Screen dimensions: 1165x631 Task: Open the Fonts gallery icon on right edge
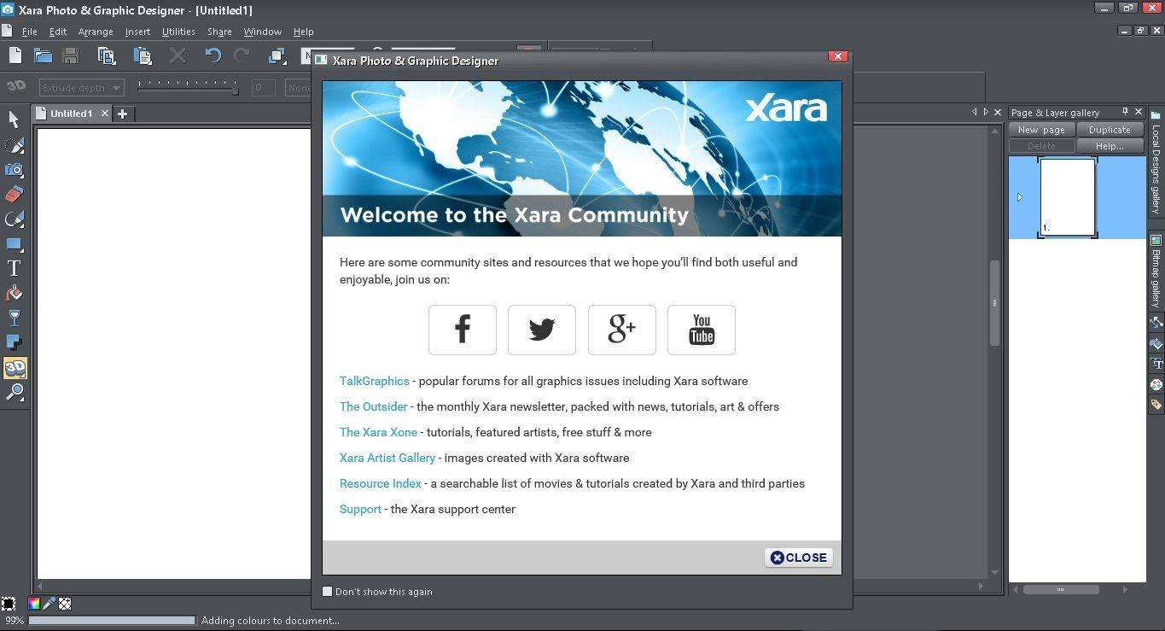pyautogui.click(x=1156, y=365)
